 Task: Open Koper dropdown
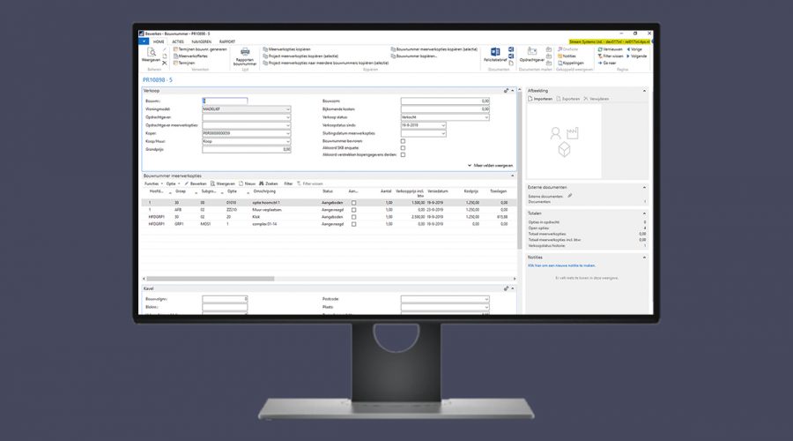[x=288, y=133]
